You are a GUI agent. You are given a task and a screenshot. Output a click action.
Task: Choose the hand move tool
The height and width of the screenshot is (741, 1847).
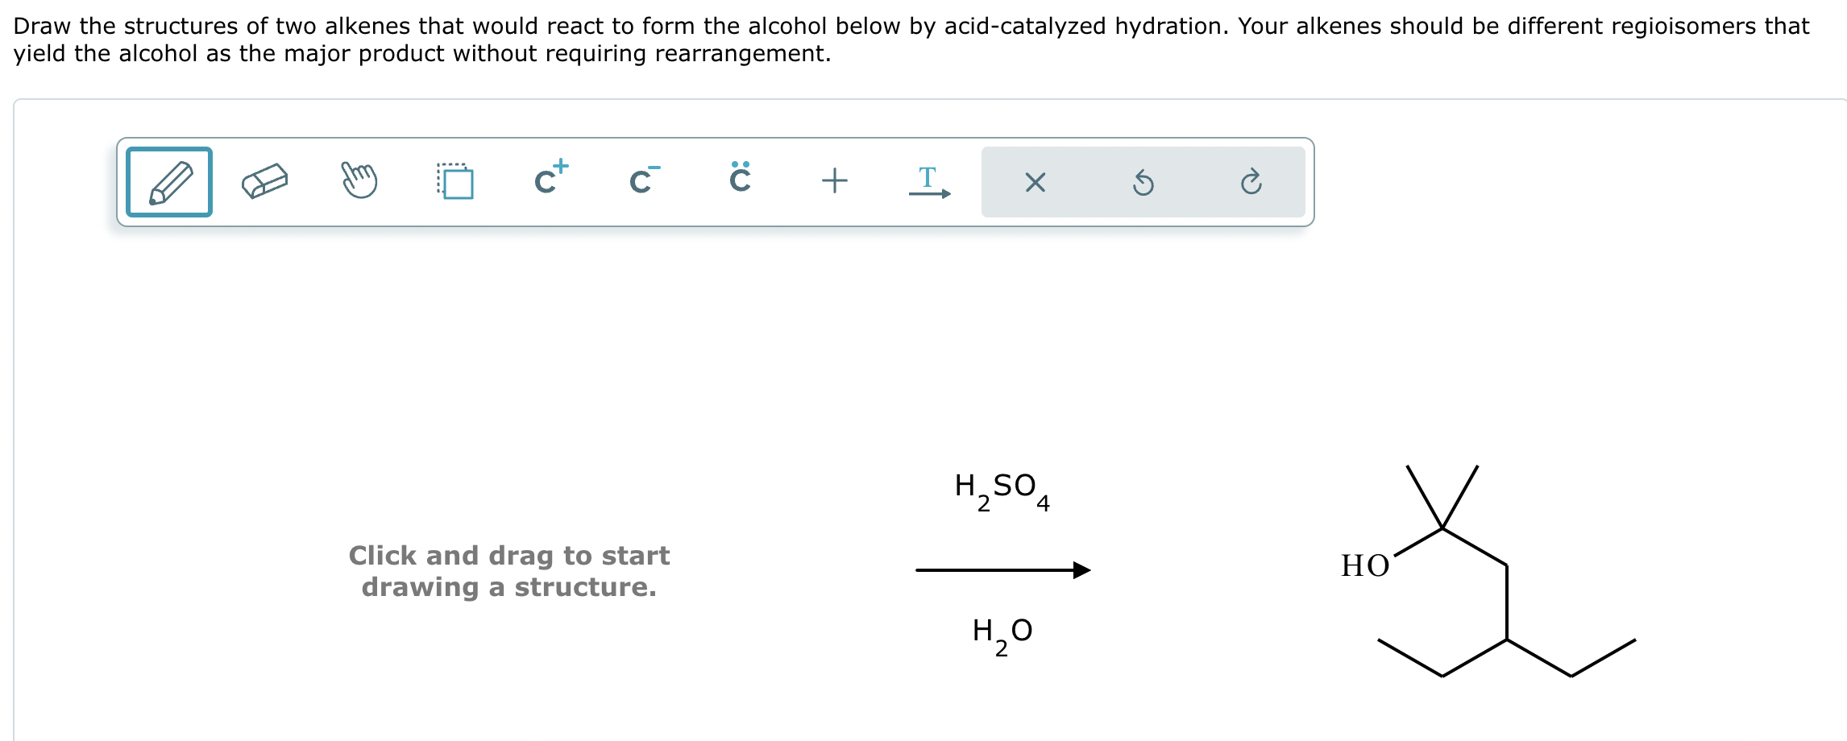click(x=359, y=180)
